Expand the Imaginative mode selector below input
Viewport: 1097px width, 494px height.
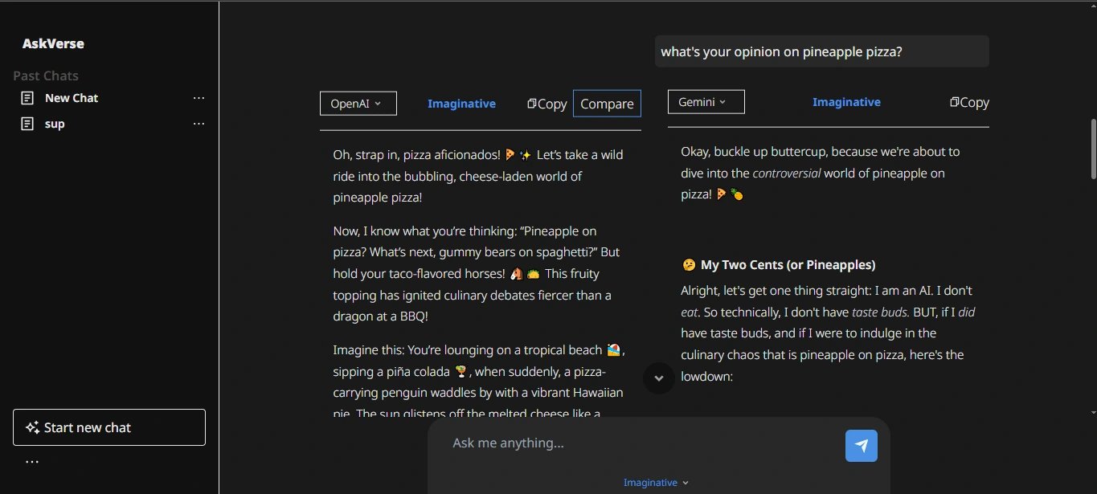coord(656,483)
